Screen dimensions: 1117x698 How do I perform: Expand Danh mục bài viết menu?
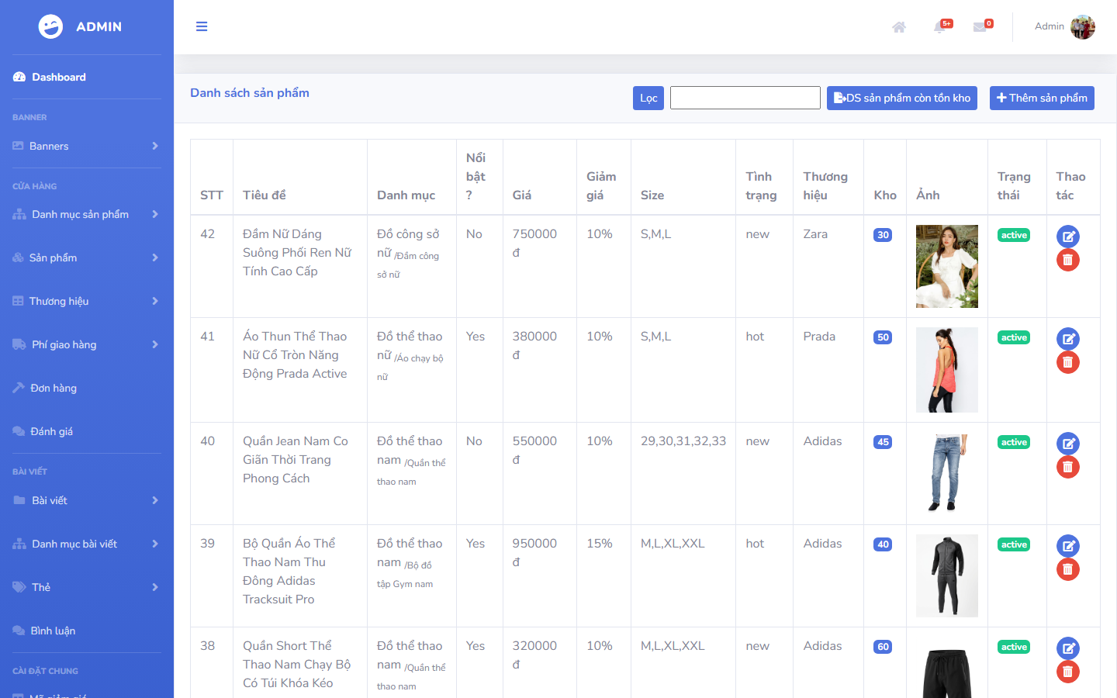87,544
